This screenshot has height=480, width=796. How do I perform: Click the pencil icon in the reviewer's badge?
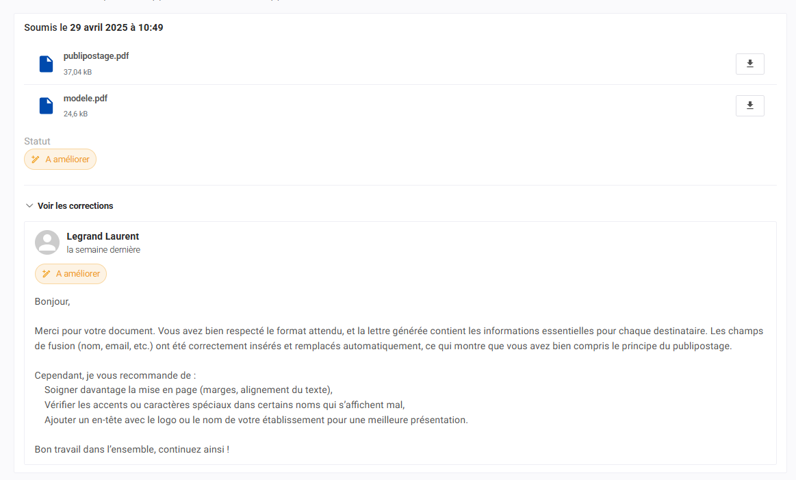pyautogui.click(x=46, y=274)
